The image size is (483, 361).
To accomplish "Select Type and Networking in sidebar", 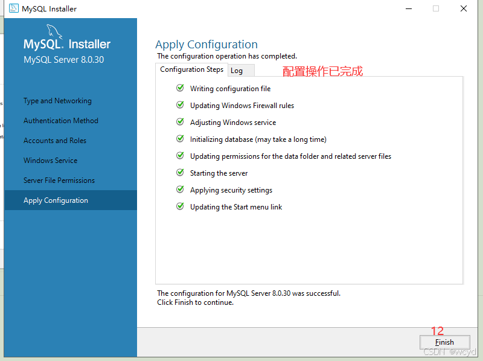I will pyautogui.click(x=57, y=101).
